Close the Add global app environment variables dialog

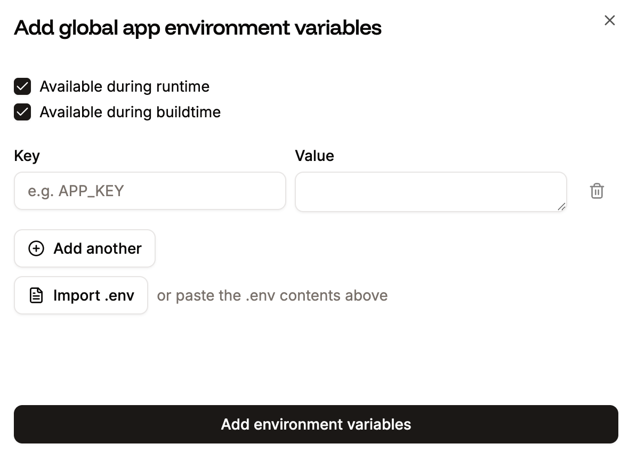(x=609, y=20)
